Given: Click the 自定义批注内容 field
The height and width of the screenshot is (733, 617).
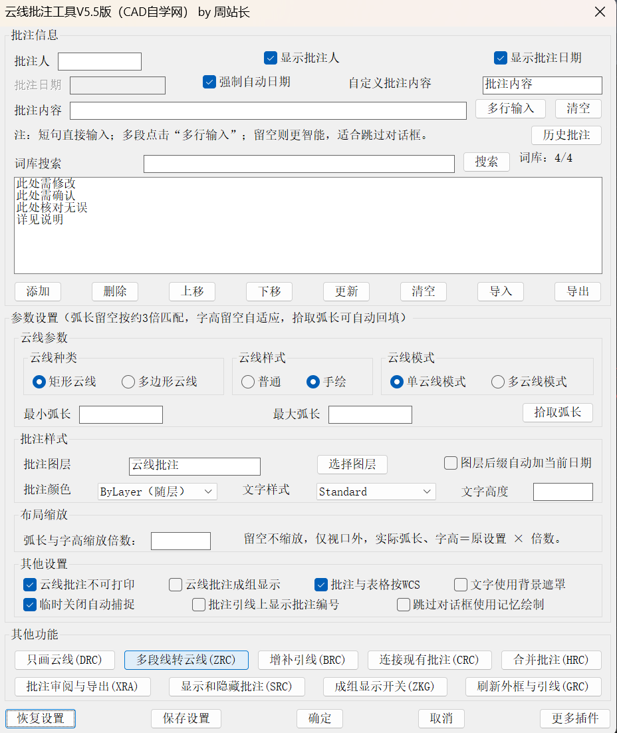Looking at the screenshot, I should tap(543, 85).
